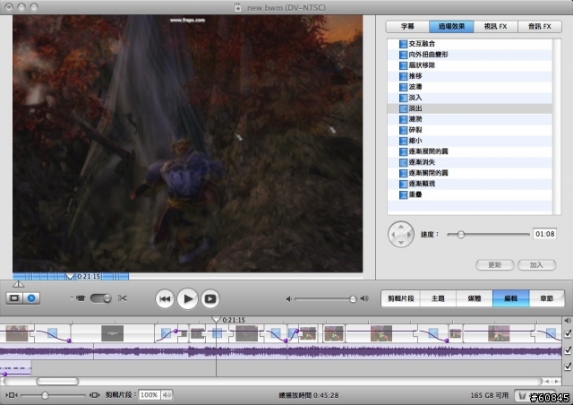Flip the camera/edit mode switch

tap(101, 298)
